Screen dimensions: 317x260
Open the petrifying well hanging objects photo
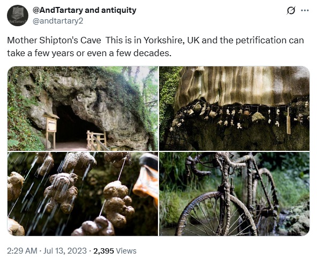(235, 109)
